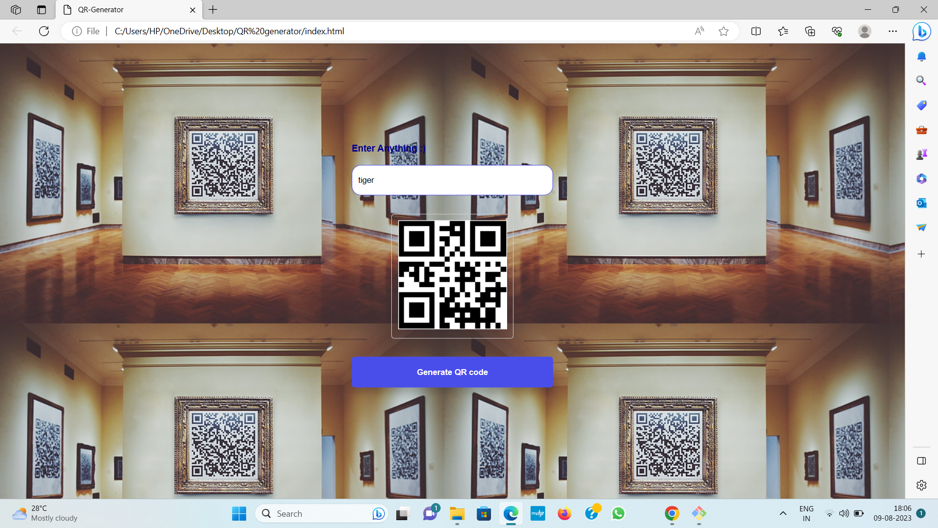Click the Generate QR code button
This screenshot has width=938, height=528.
coord(452,372)
